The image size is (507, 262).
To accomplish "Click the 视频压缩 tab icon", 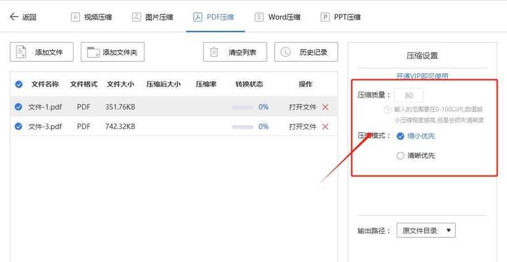I will click(x=75, y=17).
